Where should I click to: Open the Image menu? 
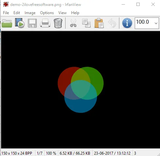click(30, 13)
